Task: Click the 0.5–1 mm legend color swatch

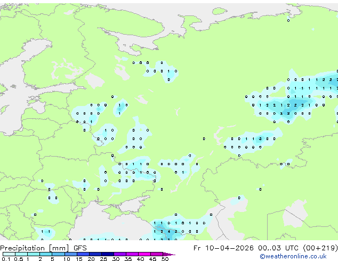Action: coord(21,254)
